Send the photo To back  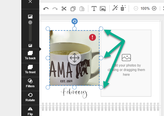click(x=30, y=55)
